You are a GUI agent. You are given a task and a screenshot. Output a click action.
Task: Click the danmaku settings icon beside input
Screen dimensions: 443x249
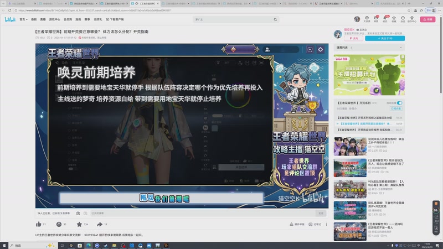point(85,214)
